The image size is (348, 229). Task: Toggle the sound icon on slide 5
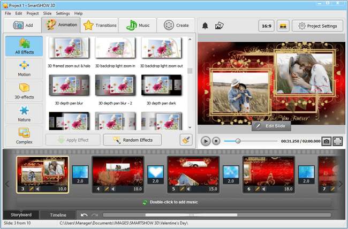click(188, 189)
